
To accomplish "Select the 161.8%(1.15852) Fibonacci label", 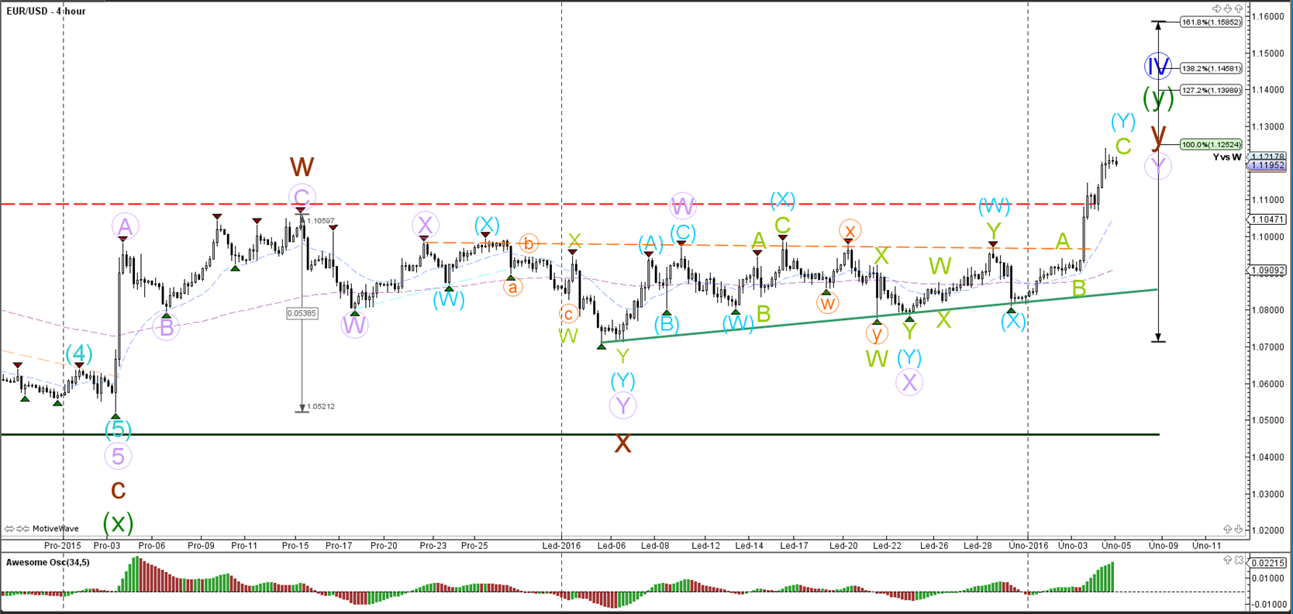I will (1211, 22).
